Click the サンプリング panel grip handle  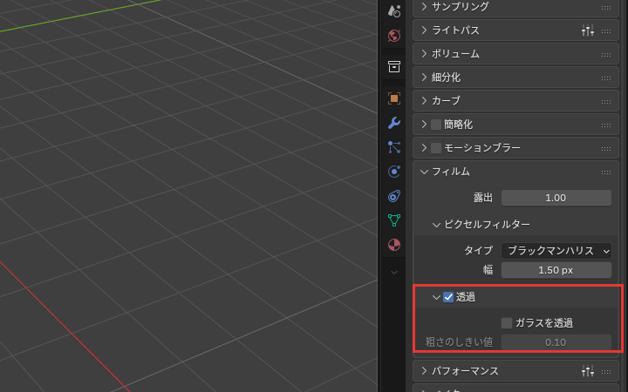(606, 8)
